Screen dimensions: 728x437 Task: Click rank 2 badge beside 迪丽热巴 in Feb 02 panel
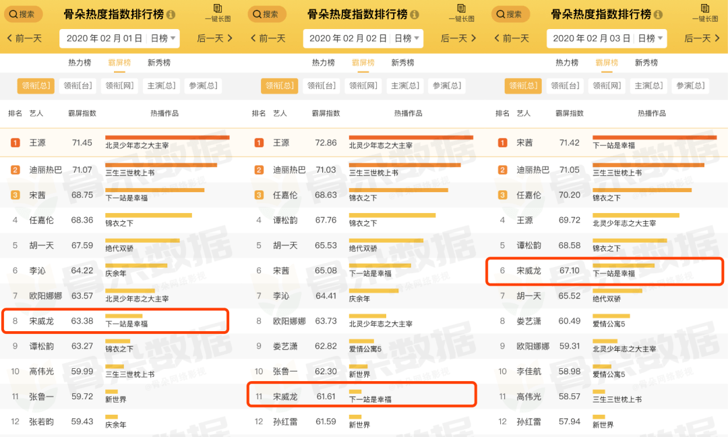[x=259, y=170]
